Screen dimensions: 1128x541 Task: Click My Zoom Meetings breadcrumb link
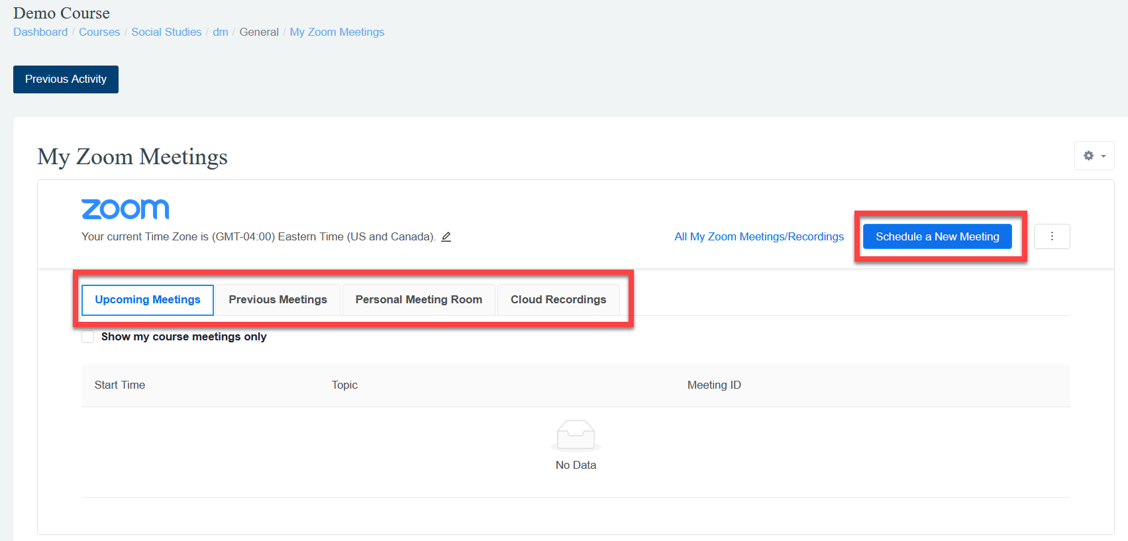click(x=336, y=32)
